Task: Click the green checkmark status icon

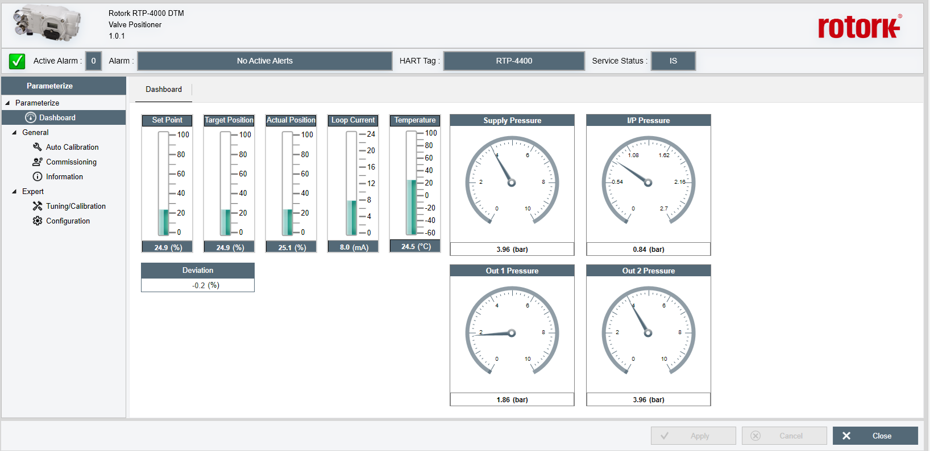Action: pyautogui.click(x=17, y=61)
